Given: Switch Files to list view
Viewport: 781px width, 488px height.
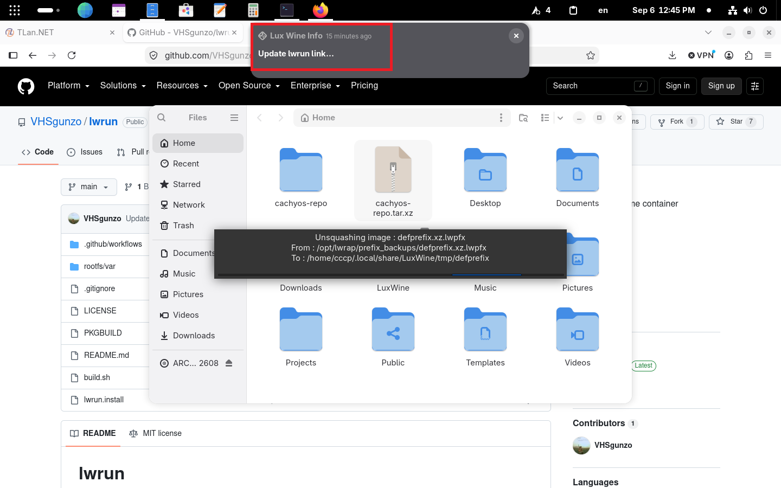Looking at the screenshot, I should click(545, 118).
